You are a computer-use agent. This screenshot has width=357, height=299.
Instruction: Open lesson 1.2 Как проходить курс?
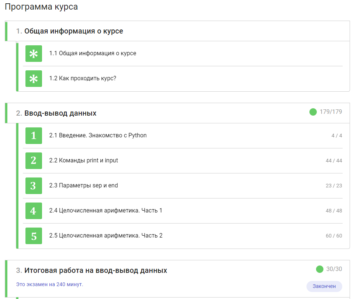tap(83, 78)
